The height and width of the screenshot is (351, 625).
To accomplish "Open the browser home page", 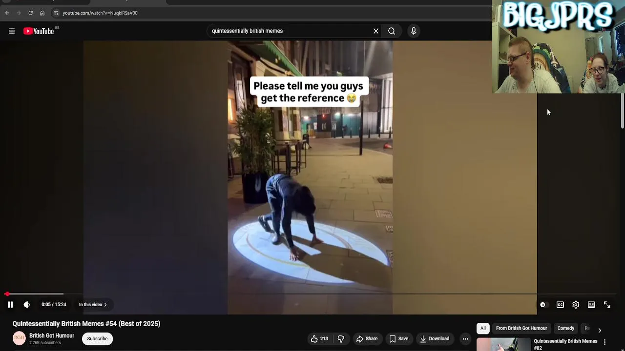I will point(42,13).
